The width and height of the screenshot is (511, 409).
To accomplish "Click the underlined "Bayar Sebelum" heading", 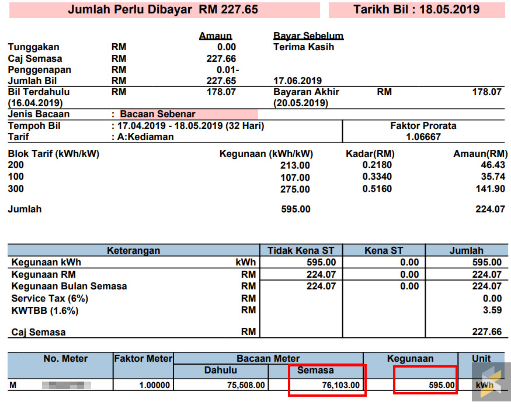I will [x=308, y=36].
